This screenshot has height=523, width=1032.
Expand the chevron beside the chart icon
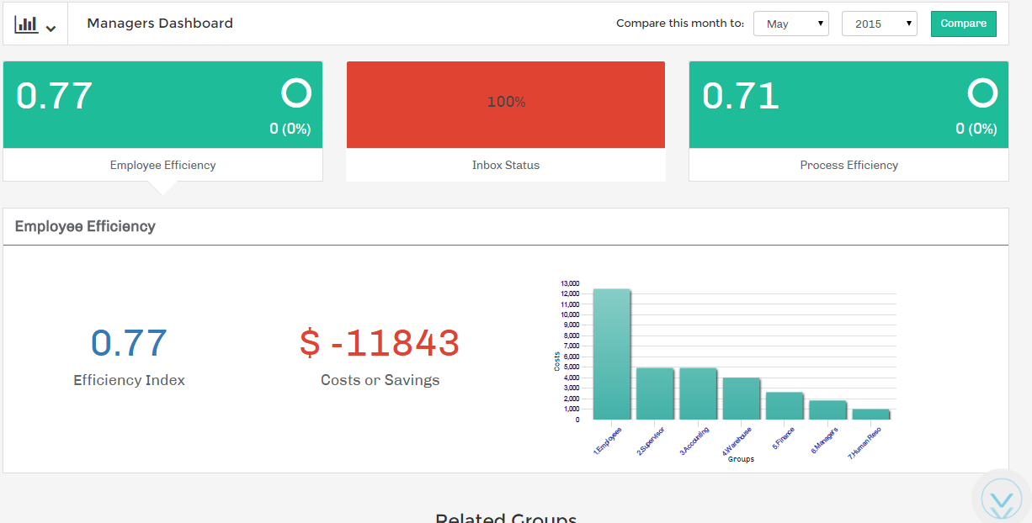pyautogui.click(x=51, y=29)
